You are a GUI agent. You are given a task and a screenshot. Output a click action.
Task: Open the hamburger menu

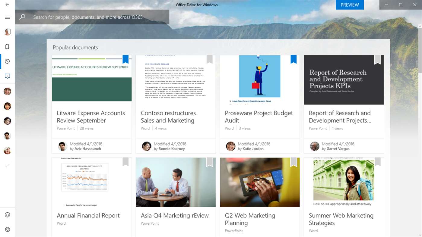click(x=7, y=17)
